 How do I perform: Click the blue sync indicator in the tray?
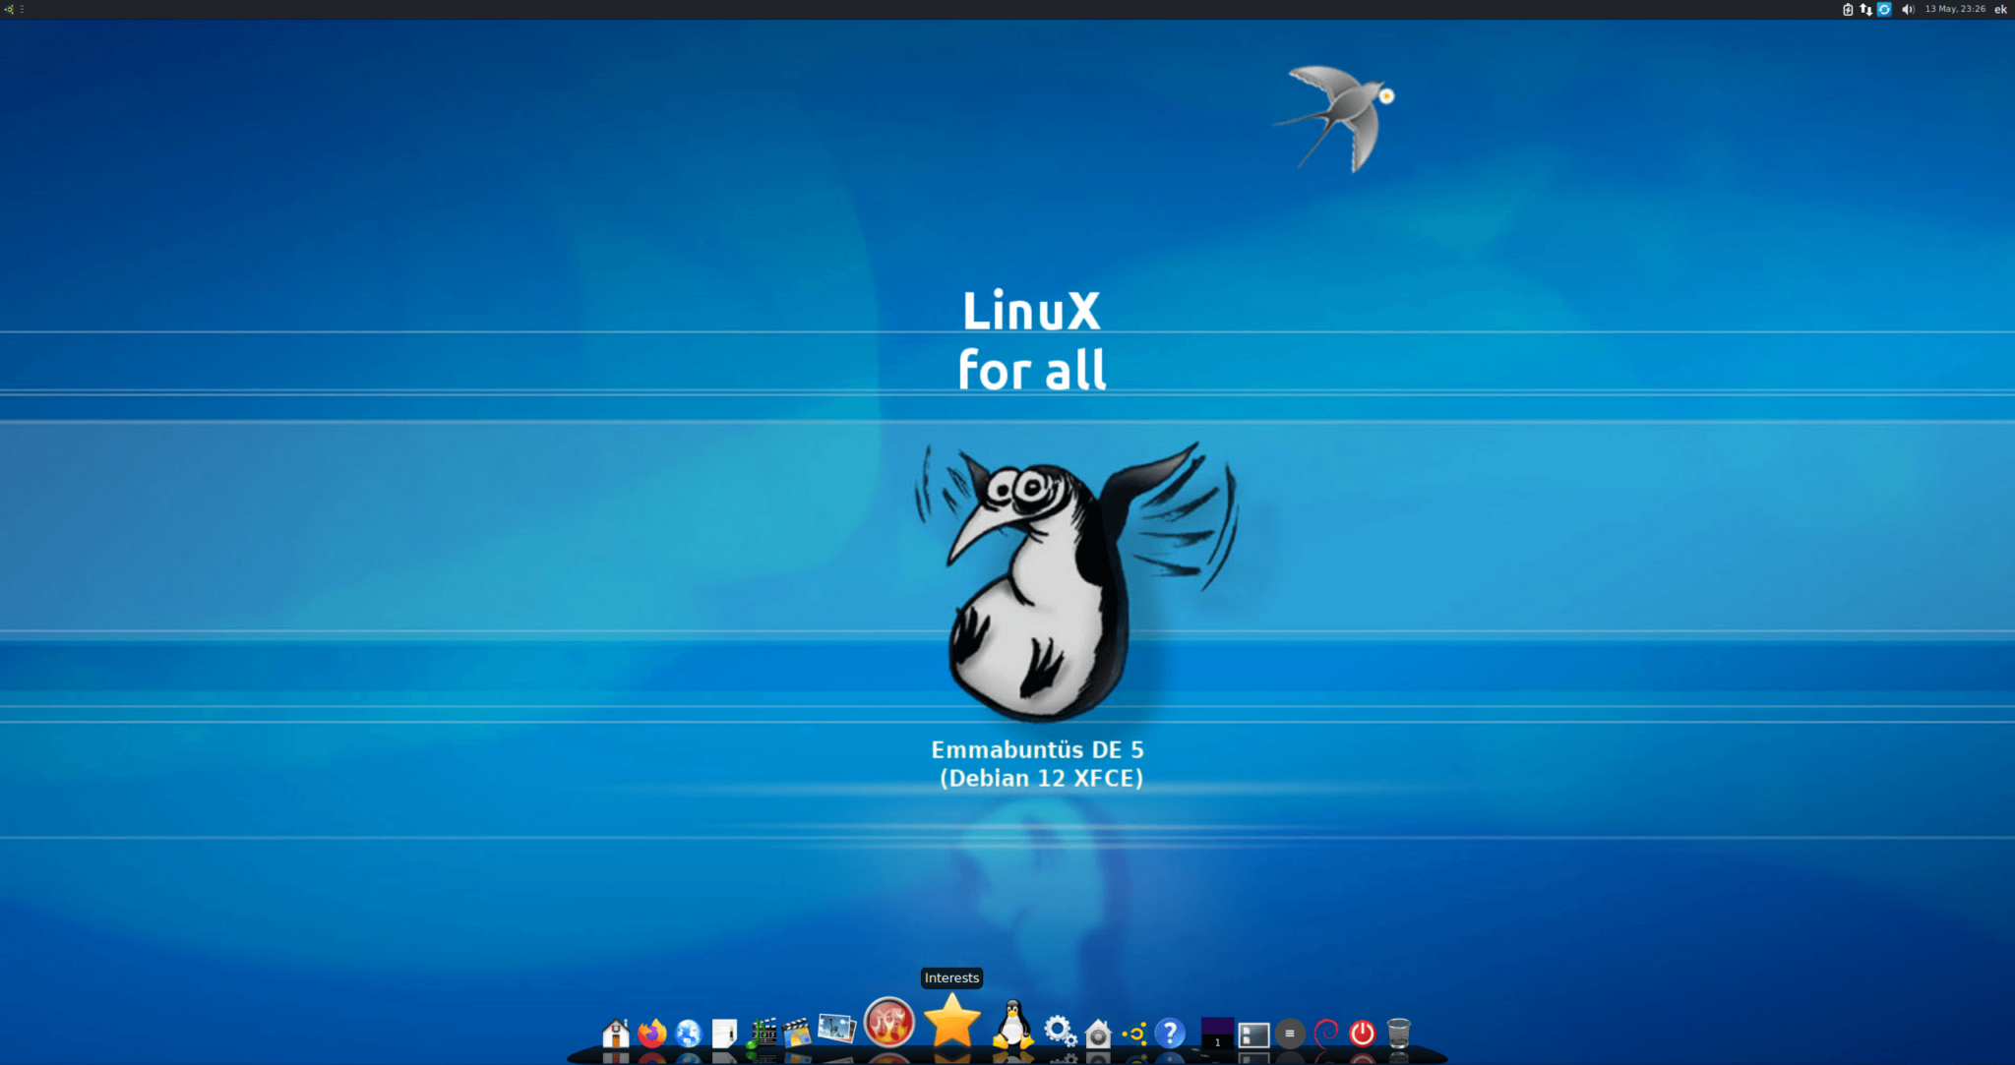(x=1884, y=10)
